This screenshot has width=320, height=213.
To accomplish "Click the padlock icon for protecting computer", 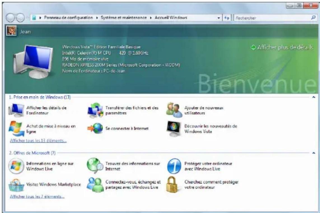I will pyautogui.click(x=173, y=185).
